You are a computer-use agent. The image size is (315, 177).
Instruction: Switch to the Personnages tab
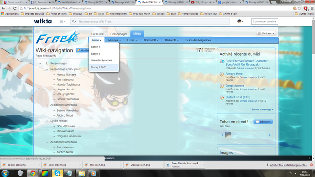(119, 34)
